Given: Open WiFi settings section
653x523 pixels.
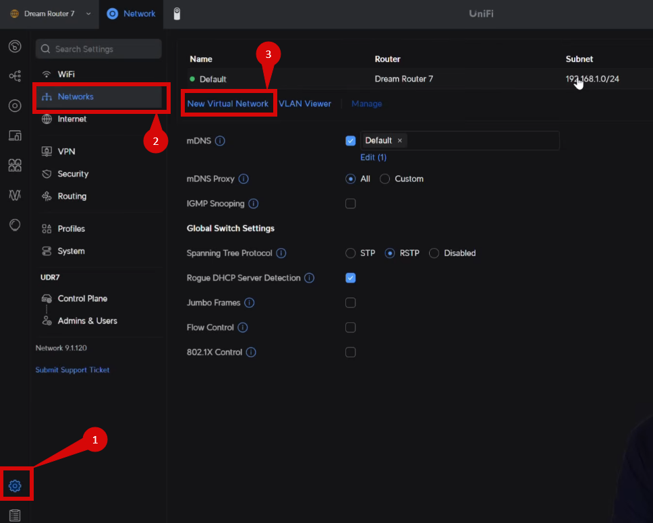Looking at the screenshot, I should [x=98, y=74].
